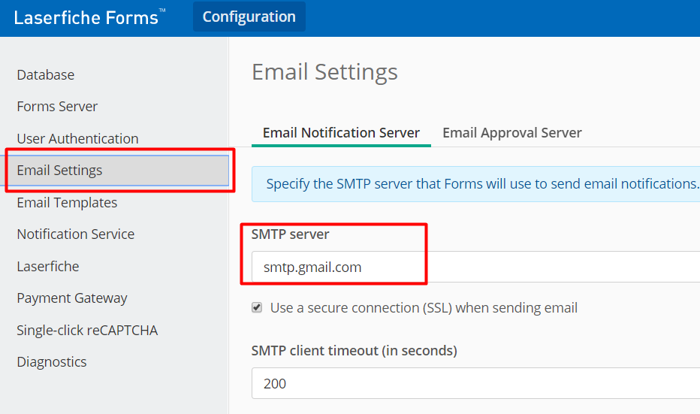The height and width of the screenshot is (414, 700).
Task: Open the Database settings page
Action: [x=46, y=74]
